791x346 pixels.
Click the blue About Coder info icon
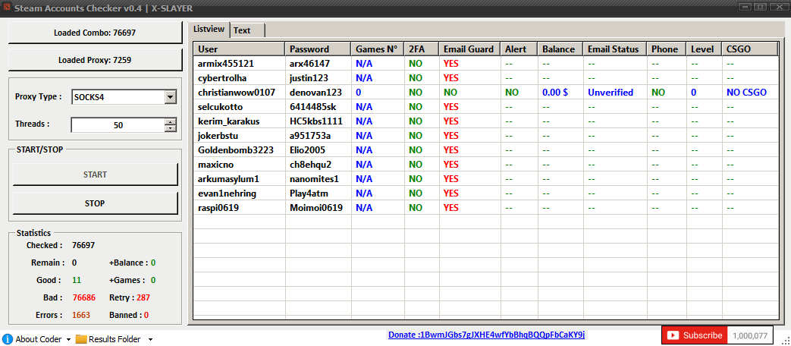(x=8, y=339)
